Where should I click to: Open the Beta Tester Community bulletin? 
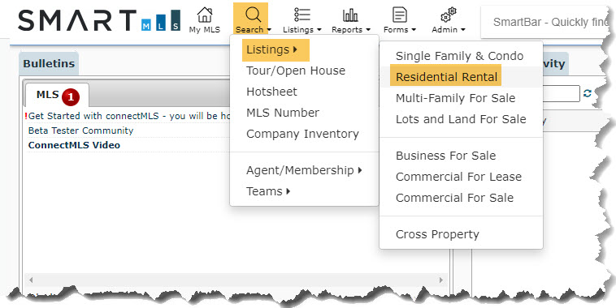(80, 130)
